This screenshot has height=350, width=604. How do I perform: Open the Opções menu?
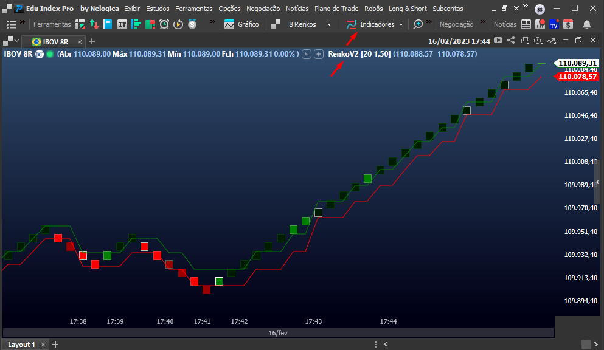pyautogui.click(x=229, y=9)
